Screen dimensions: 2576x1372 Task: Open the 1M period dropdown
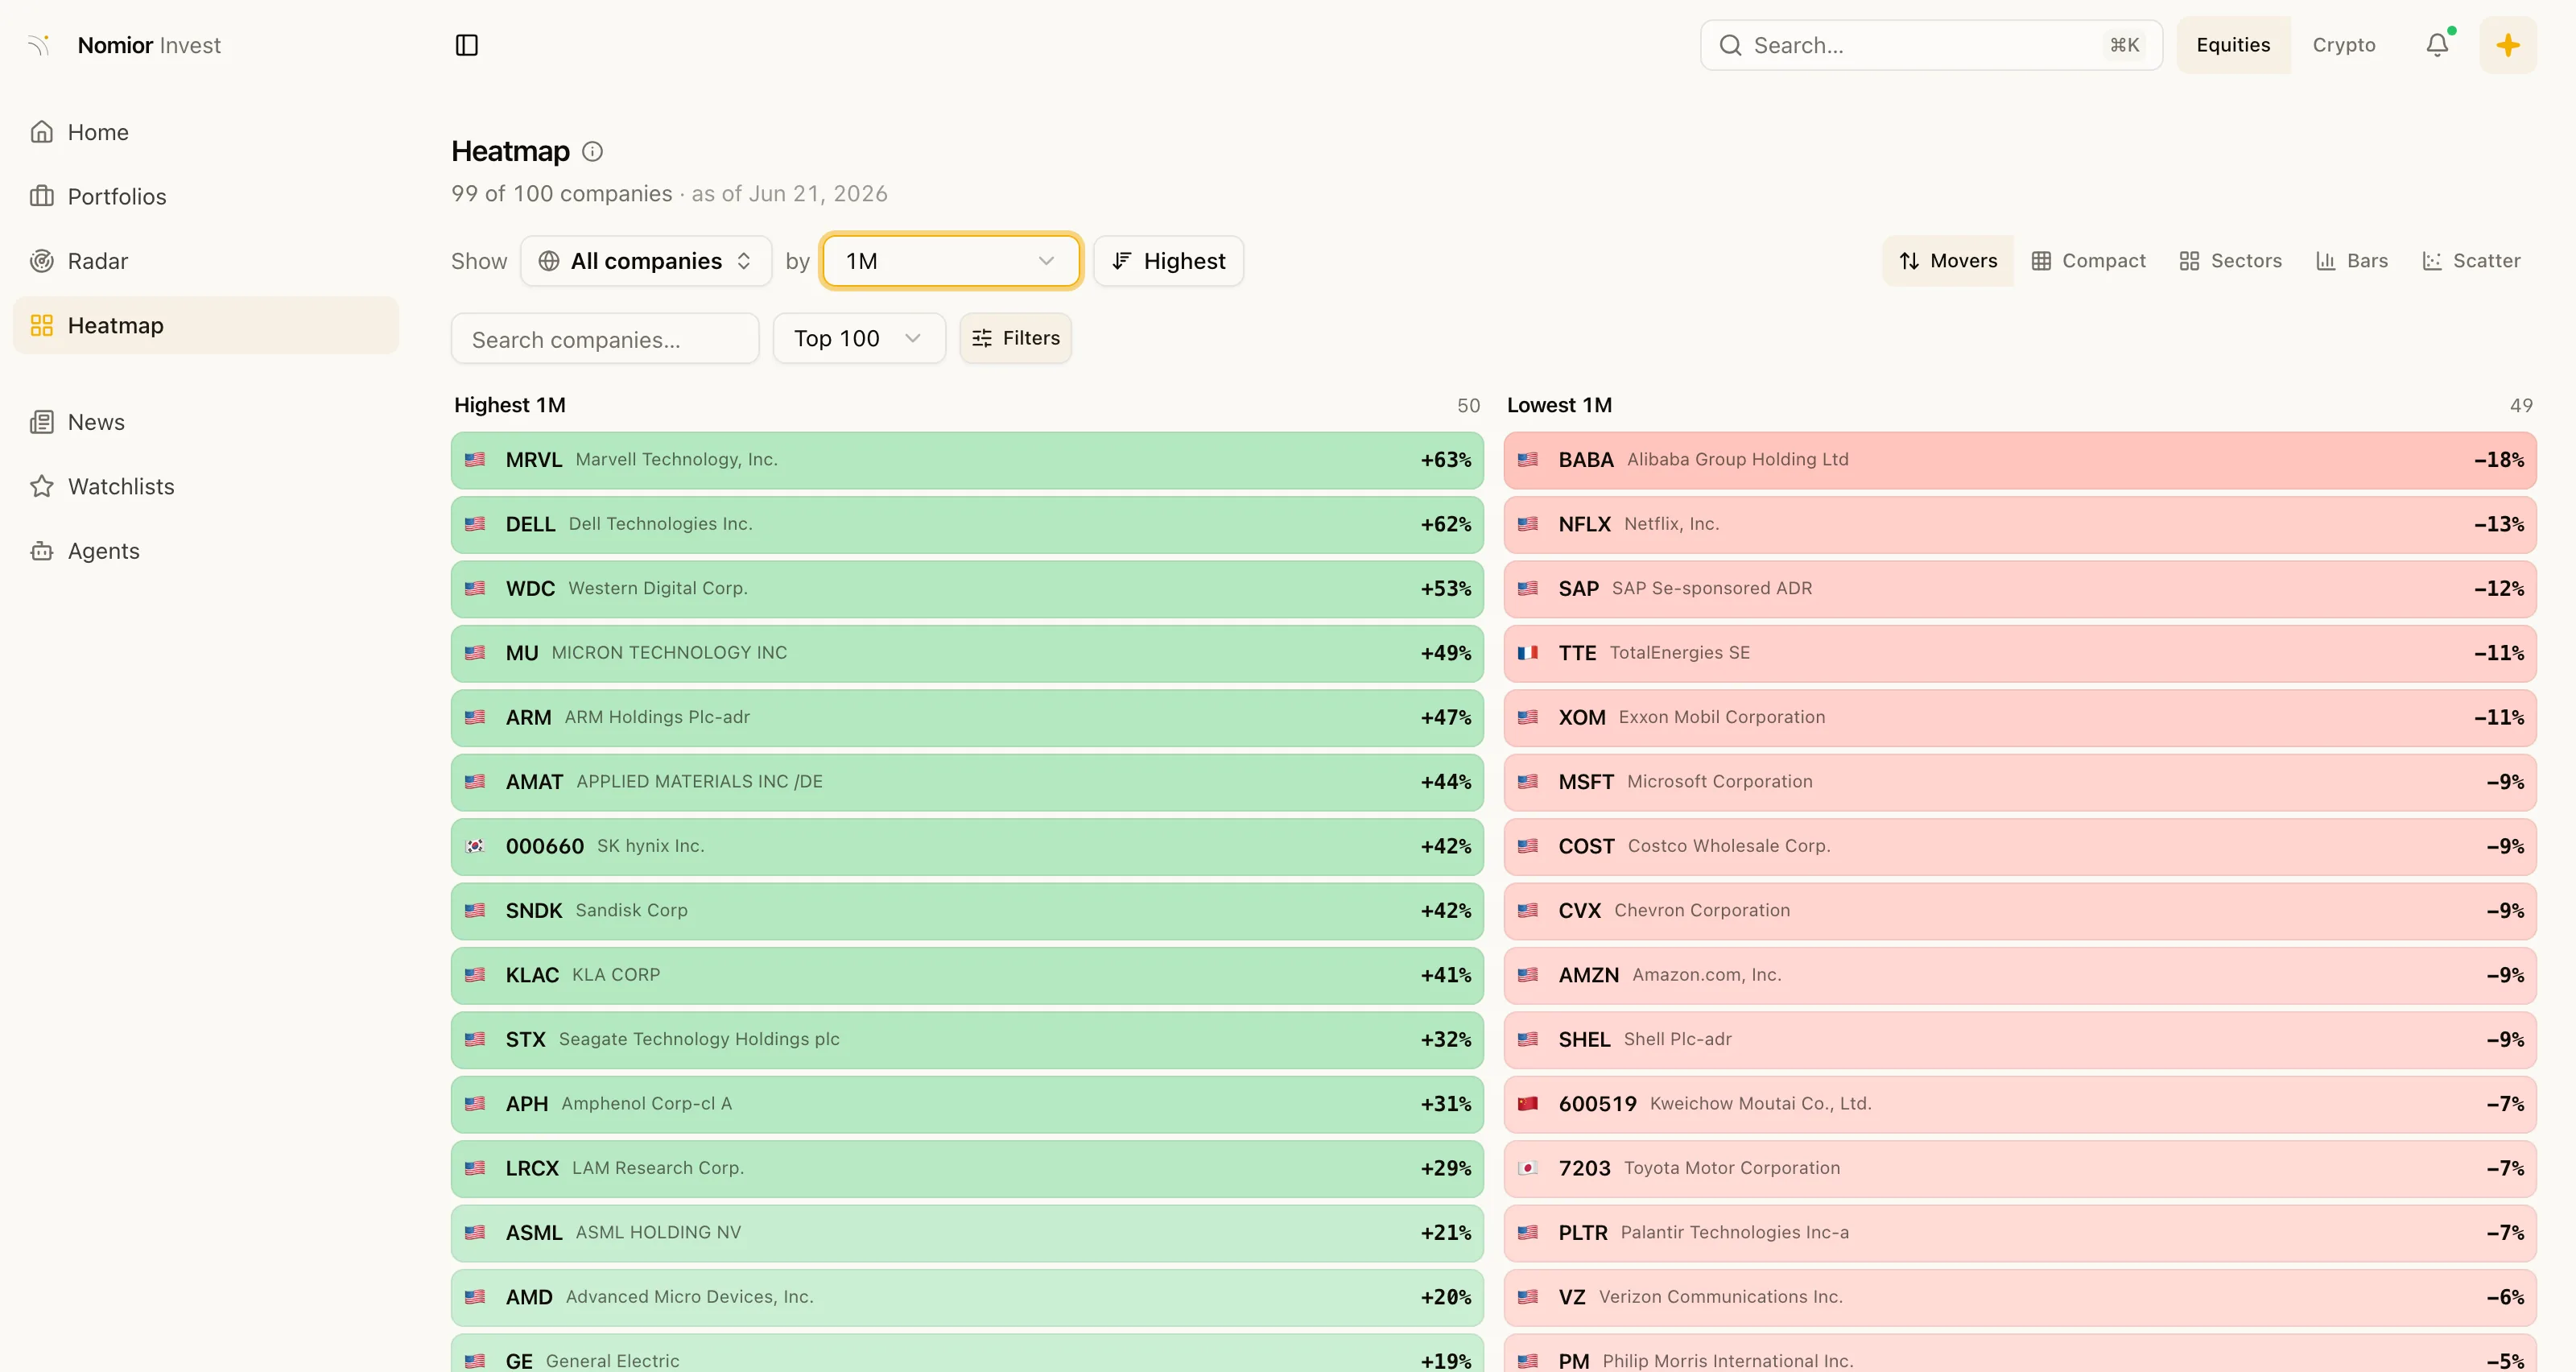[950, 261]
